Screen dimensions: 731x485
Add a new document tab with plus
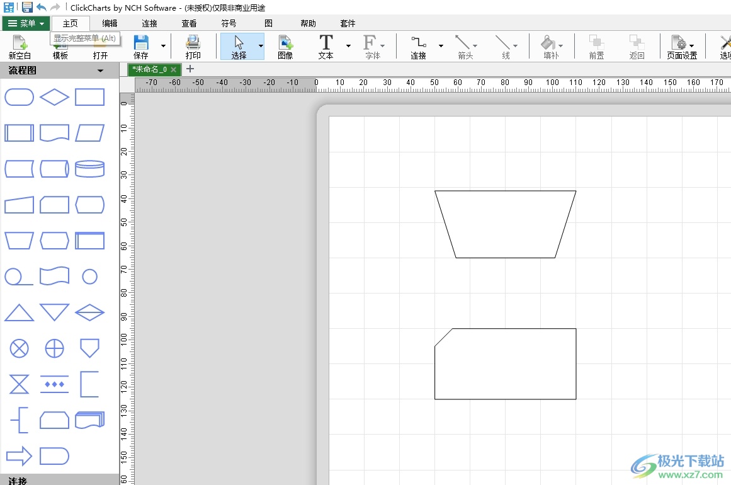(x=190, y=69)
